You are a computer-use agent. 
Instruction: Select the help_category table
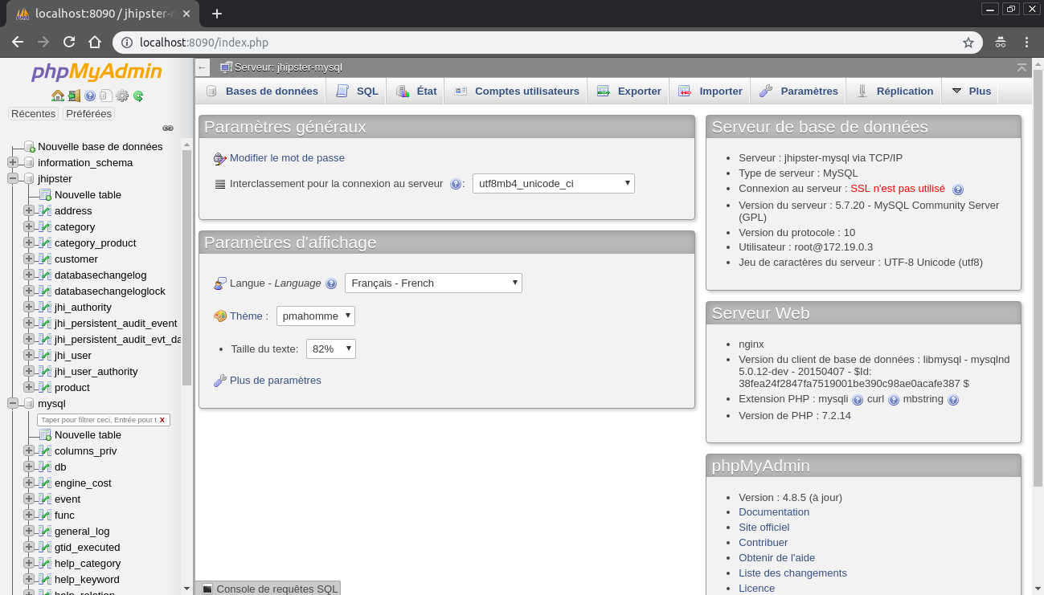tap(88, 563)
